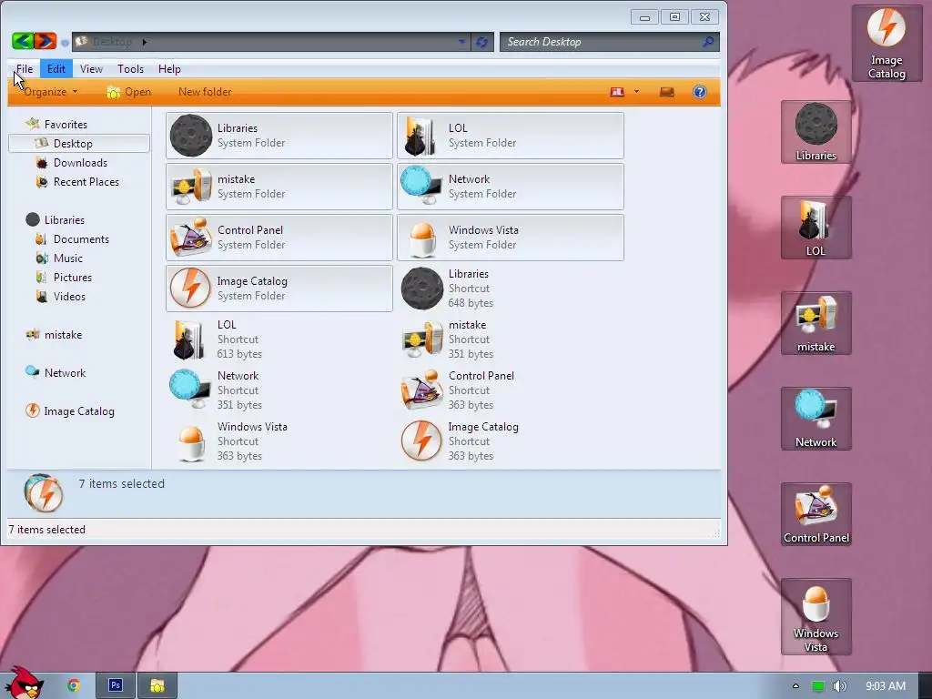Open Chrome from the taskbar

click(74, 685)
